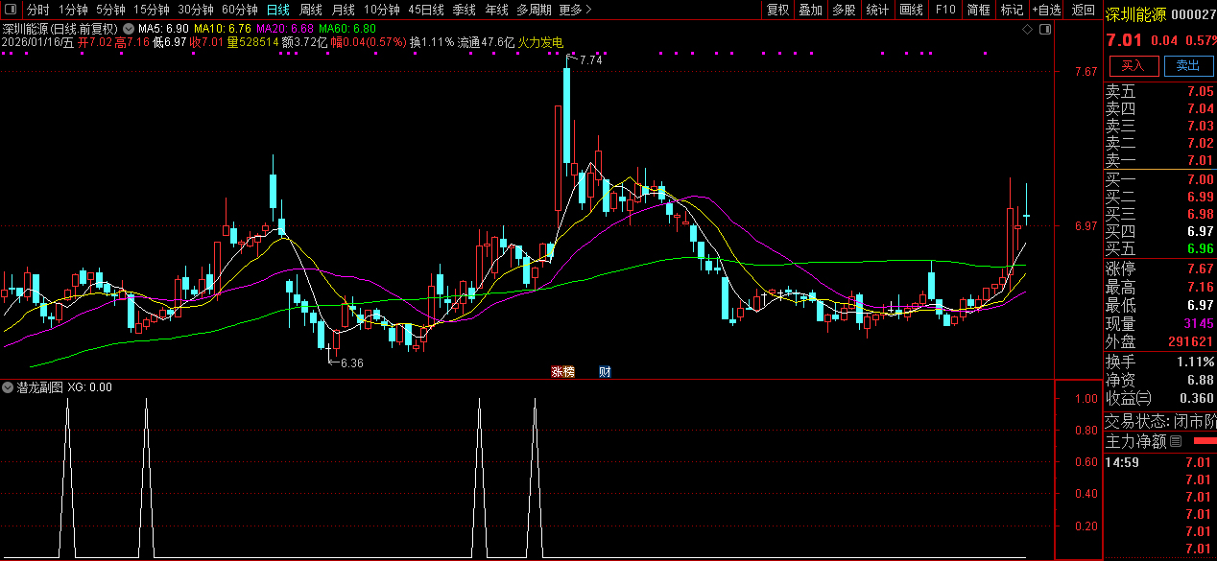Toggle the left sidebar panel icon
1217x561 pixels.
10,10
